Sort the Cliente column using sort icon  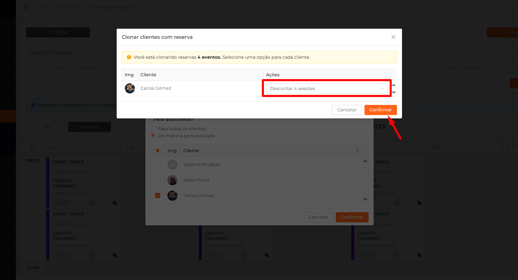click(357, 151)
